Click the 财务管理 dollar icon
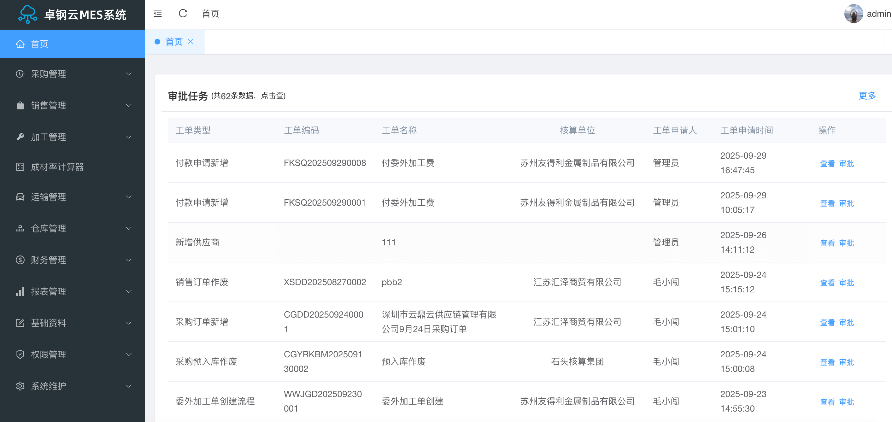This screenshot has width=892, height=422. coord(20,260)
